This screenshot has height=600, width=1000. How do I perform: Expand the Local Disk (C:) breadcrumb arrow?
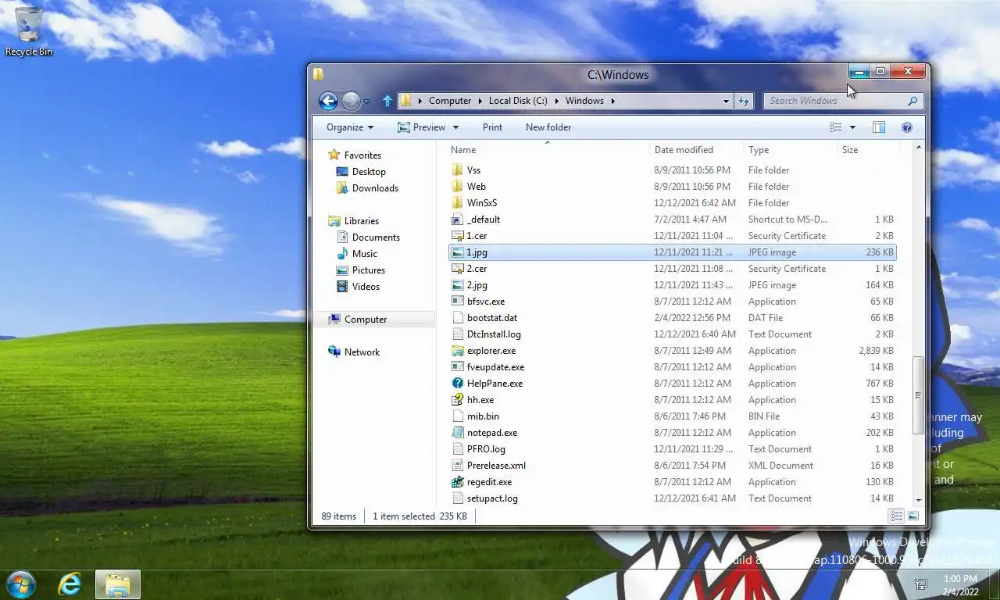[556, 101]
